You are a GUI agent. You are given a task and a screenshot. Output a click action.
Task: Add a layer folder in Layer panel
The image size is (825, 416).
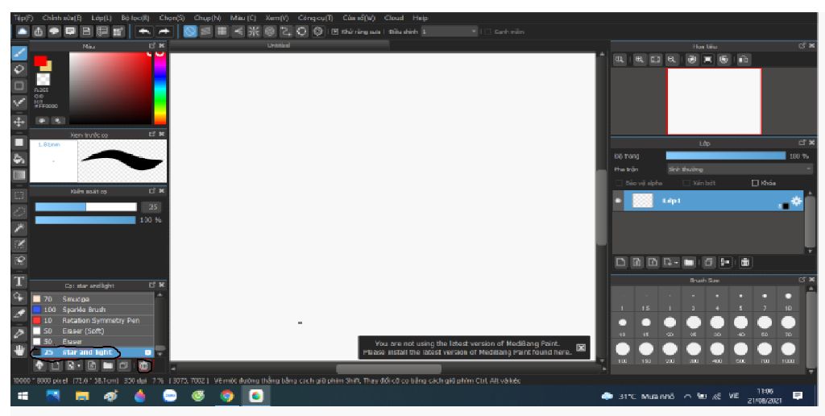[688, 262]
